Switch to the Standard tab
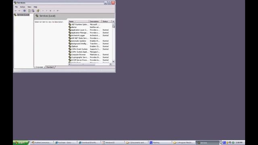The image size is (258, 145). click(x=50, y=67)
